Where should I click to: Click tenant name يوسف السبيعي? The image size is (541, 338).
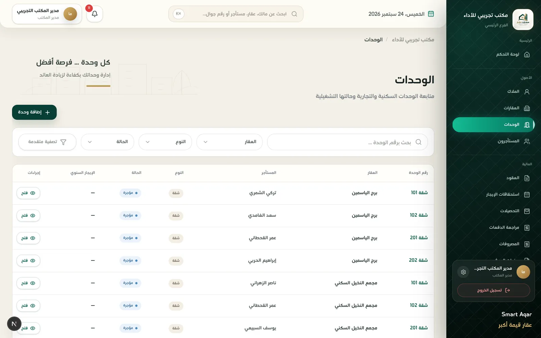tap(260, 328)
